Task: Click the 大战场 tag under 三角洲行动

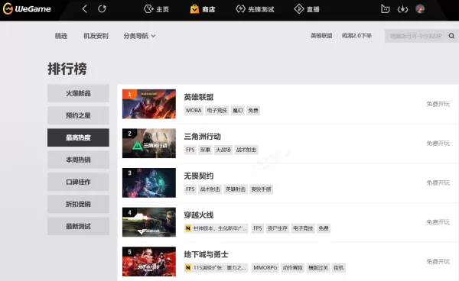Action: [223, 150]
